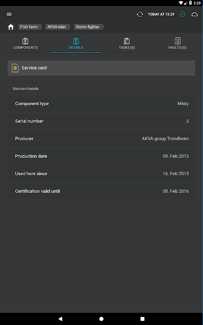Open the Service card row
Screen dimensions: 203x325
[101, 68]
